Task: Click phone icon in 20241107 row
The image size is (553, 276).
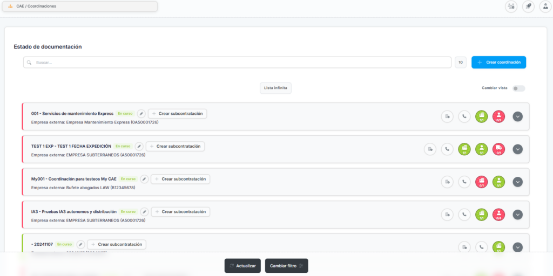Action: tap(481, 247)
